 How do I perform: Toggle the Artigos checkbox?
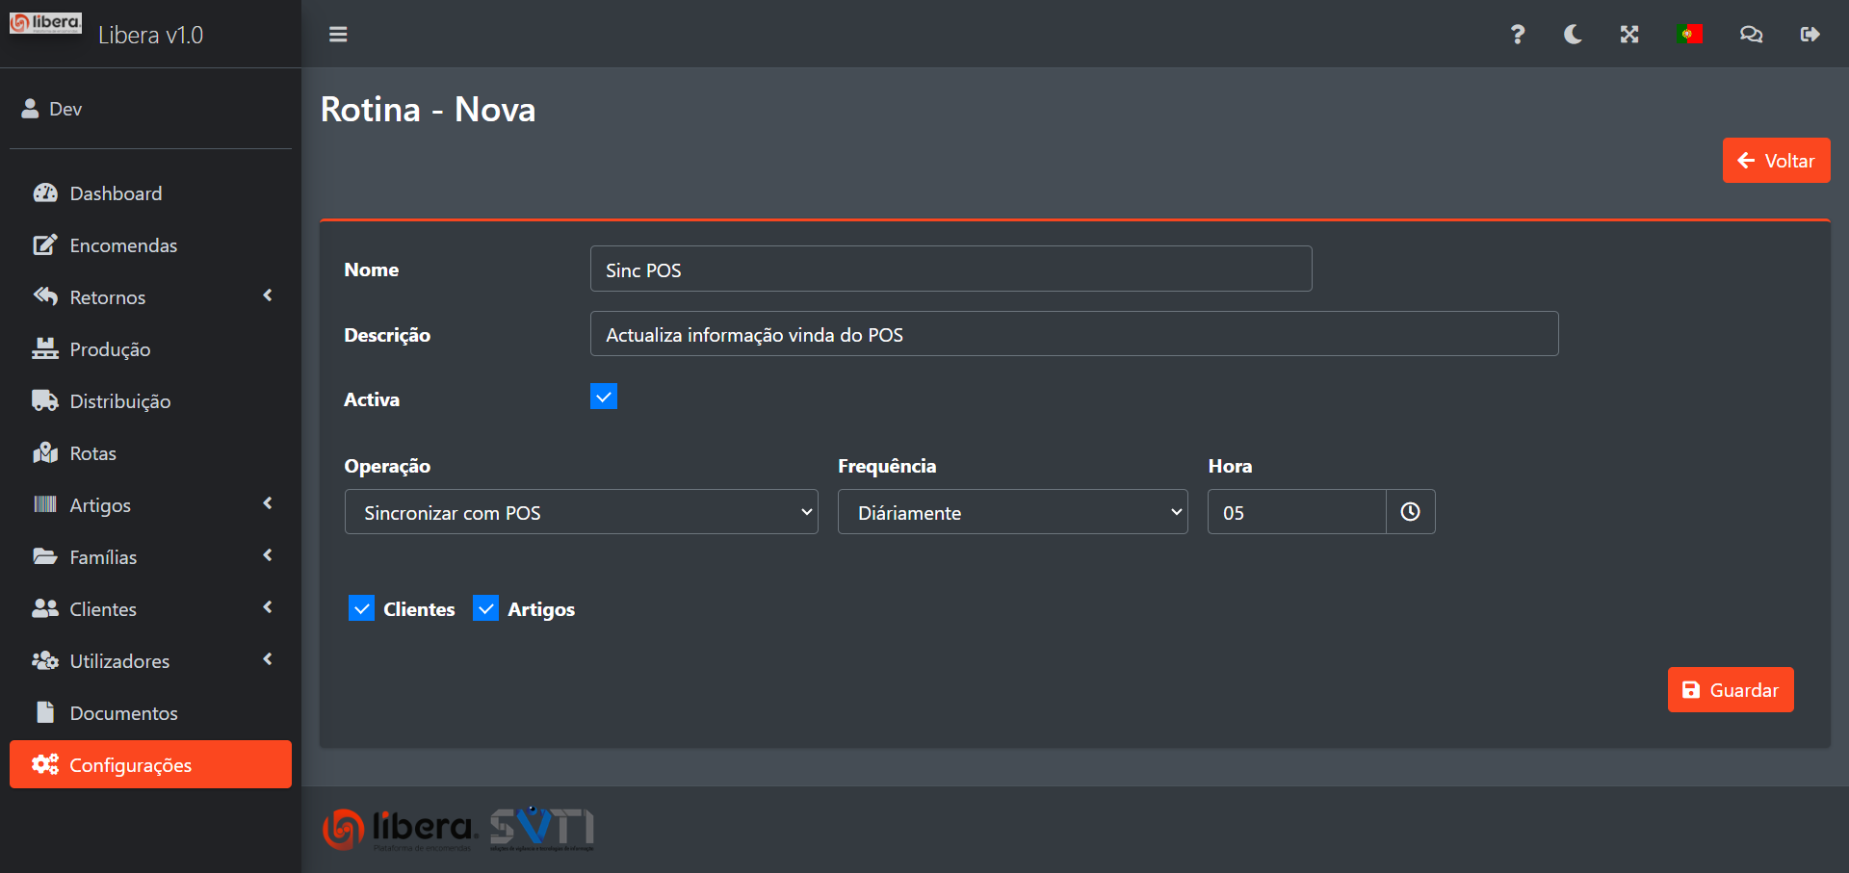coord(486,608)
